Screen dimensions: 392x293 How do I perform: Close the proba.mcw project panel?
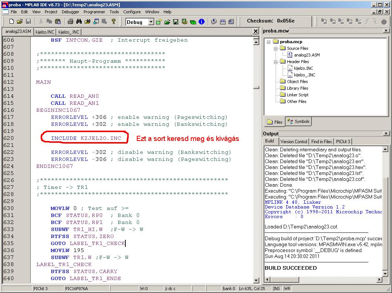click(x=386, y=30)
